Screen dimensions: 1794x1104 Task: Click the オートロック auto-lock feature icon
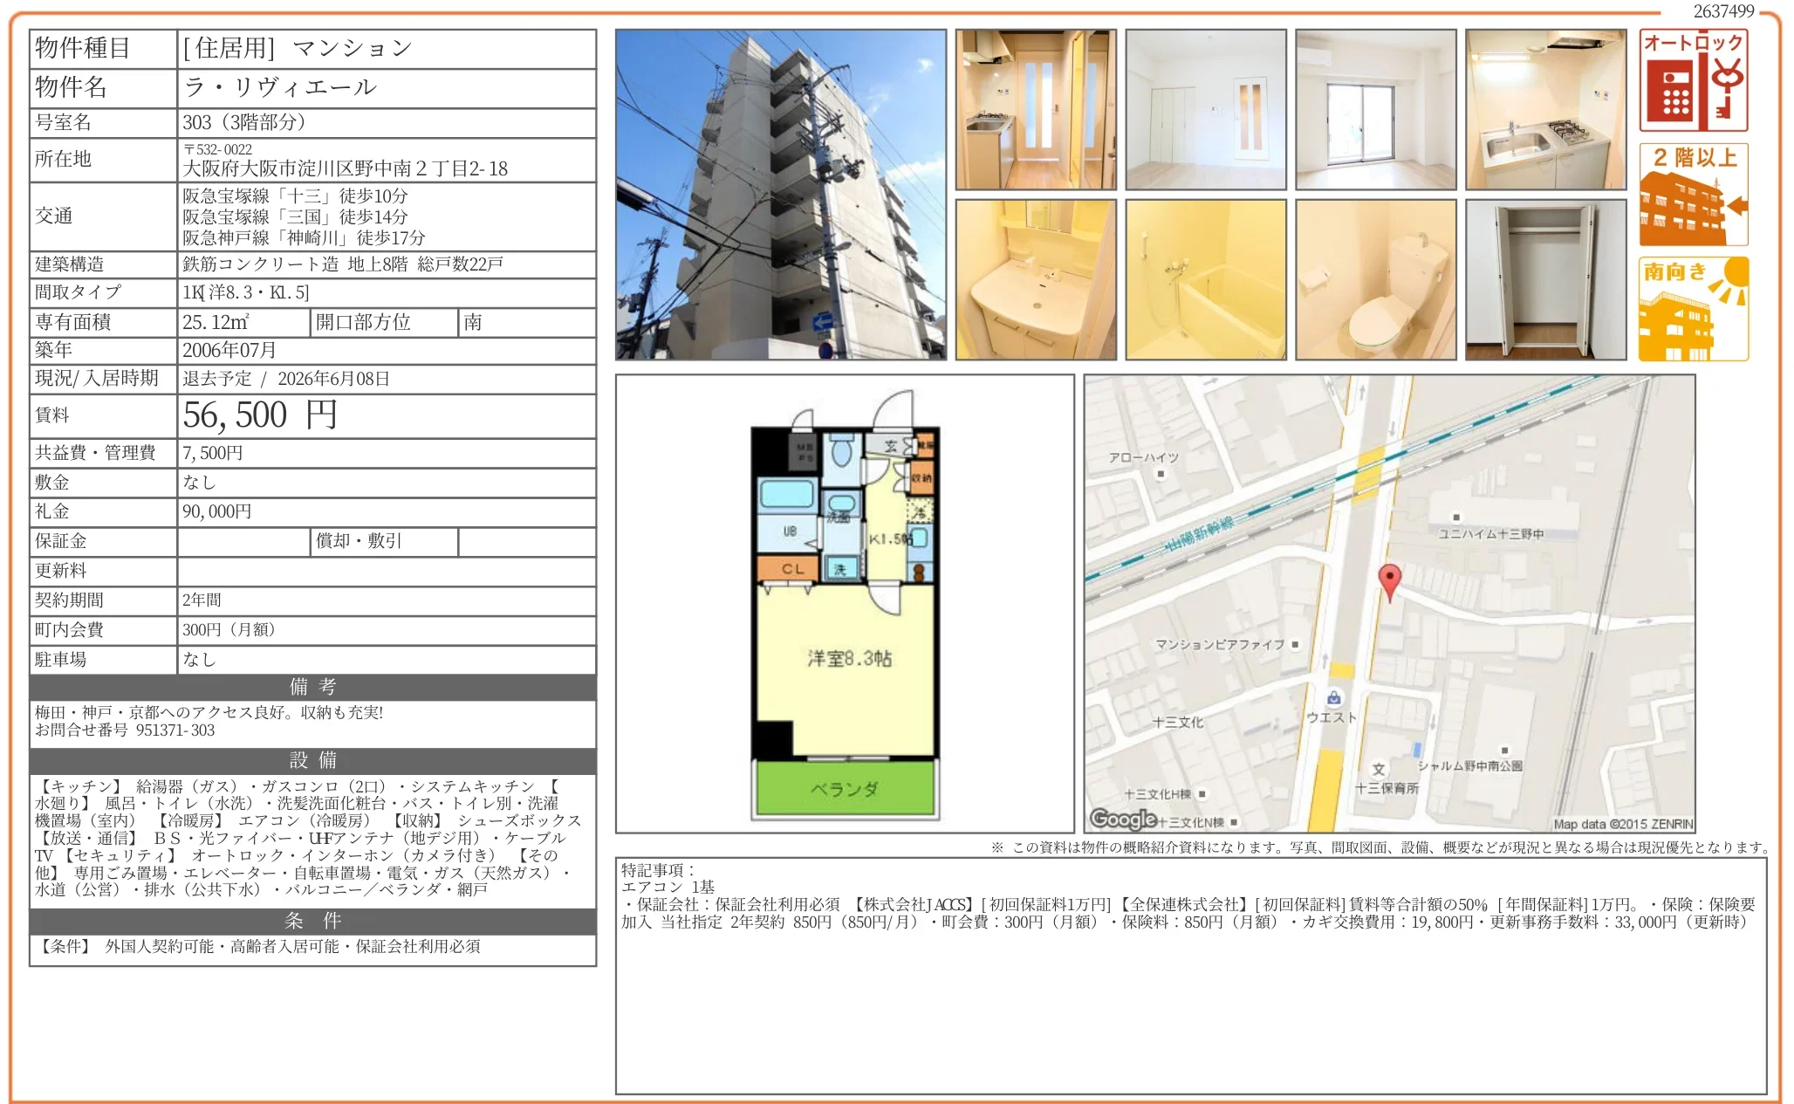[1693, 80]
